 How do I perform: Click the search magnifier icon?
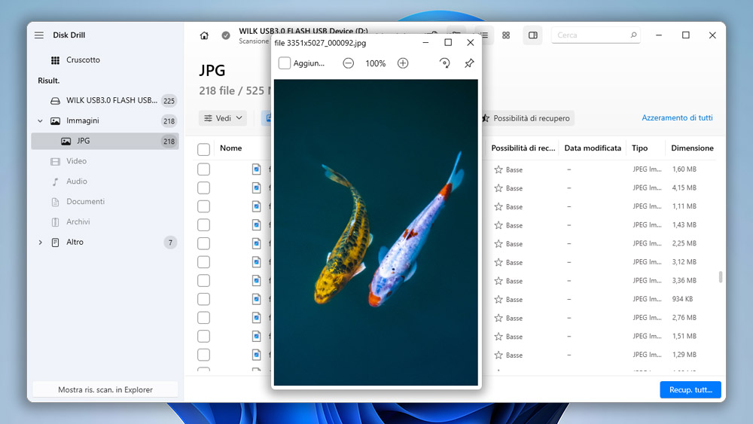tap(633, 35)
